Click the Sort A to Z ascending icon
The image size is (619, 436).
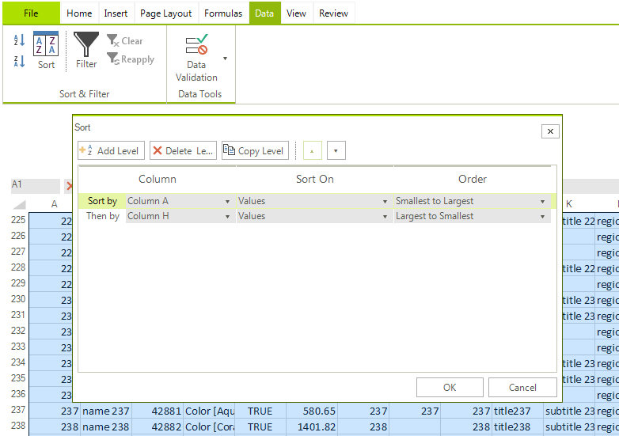(x=19, y=40)
